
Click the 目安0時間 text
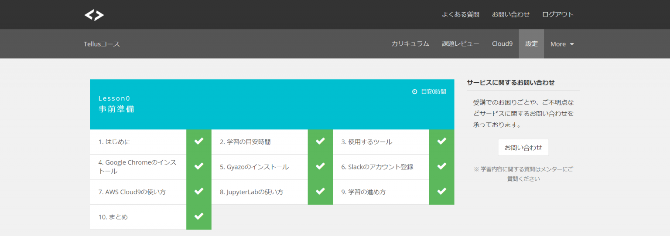coord(434,92)
